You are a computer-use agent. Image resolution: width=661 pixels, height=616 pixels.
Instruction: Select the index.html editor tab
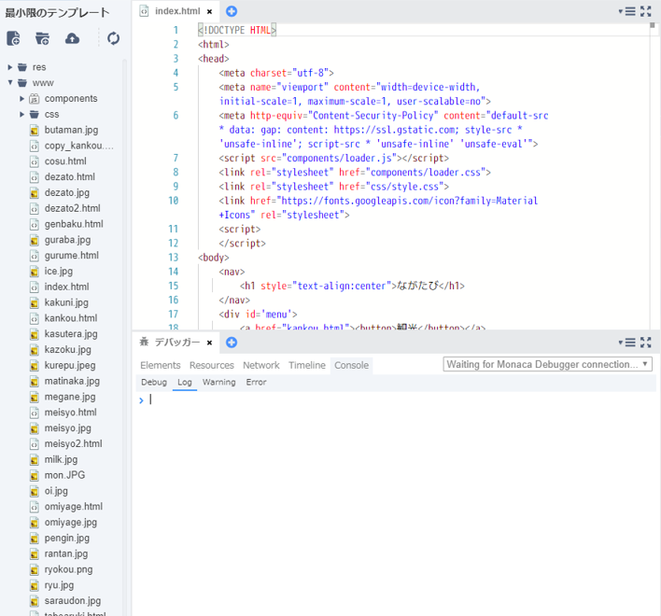click(x=177, y=11)
